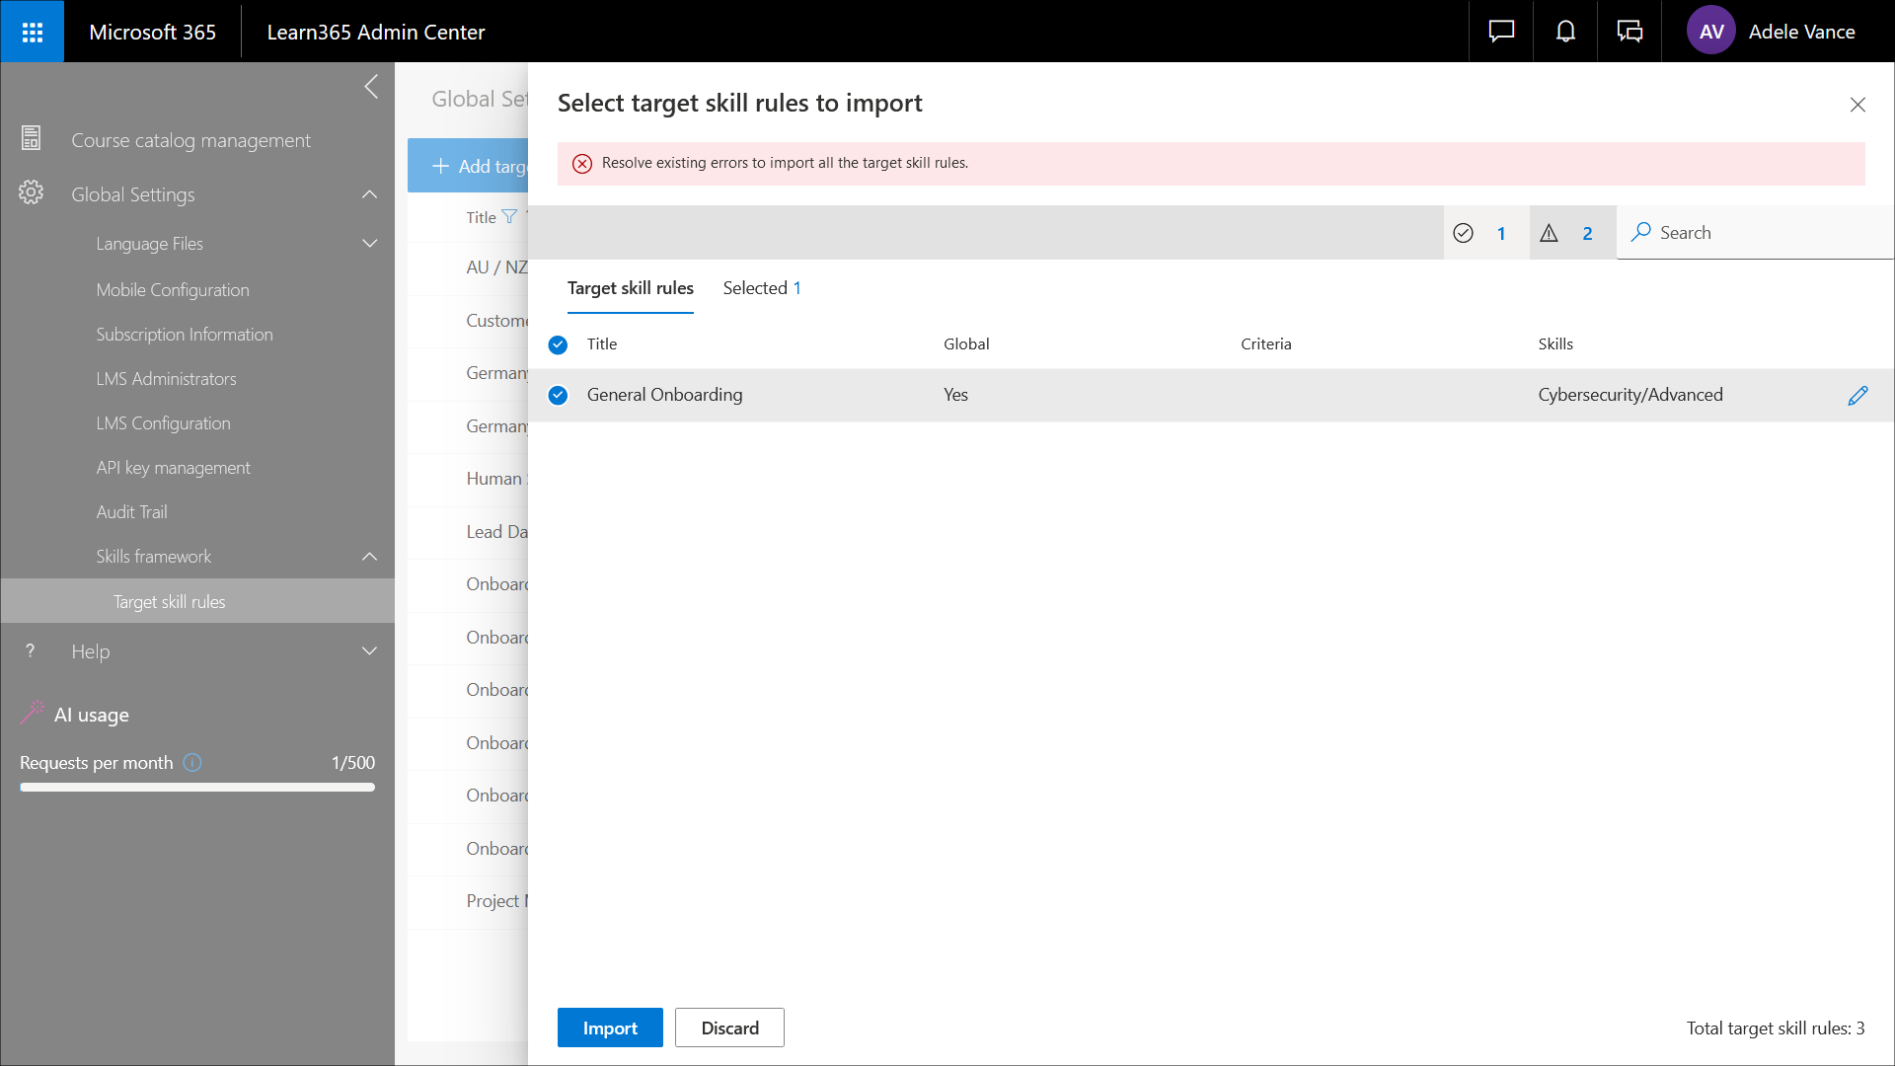1895x1066 pixels.
Task: Toggle the select-all checkbox beside Title
Action: pos(559,344)
